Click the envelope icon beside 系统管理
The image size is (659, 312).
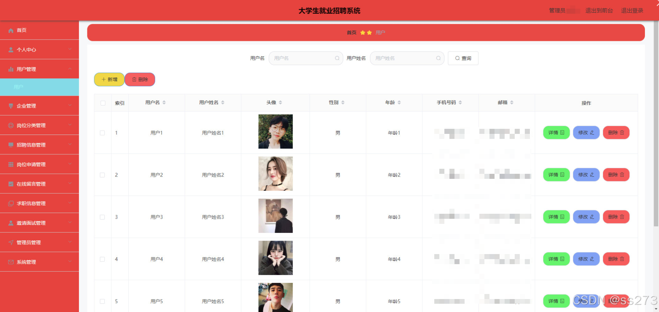(11, 262)
